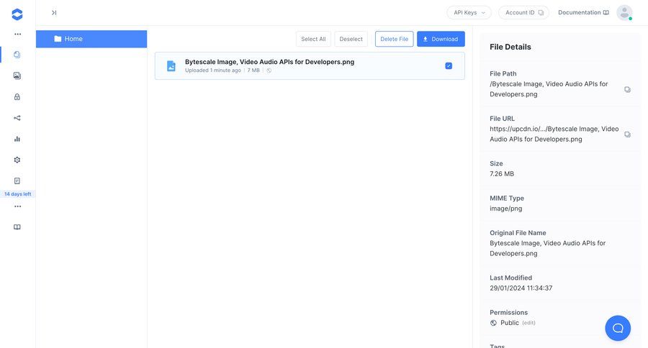Viewport: 648px width, 348px height.
Task: Select the Home folder
Action: pos(91,39)
